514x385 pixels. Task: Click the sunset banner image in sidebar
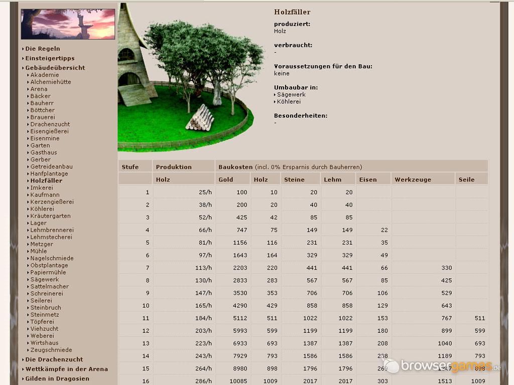[x=68, y=24]
